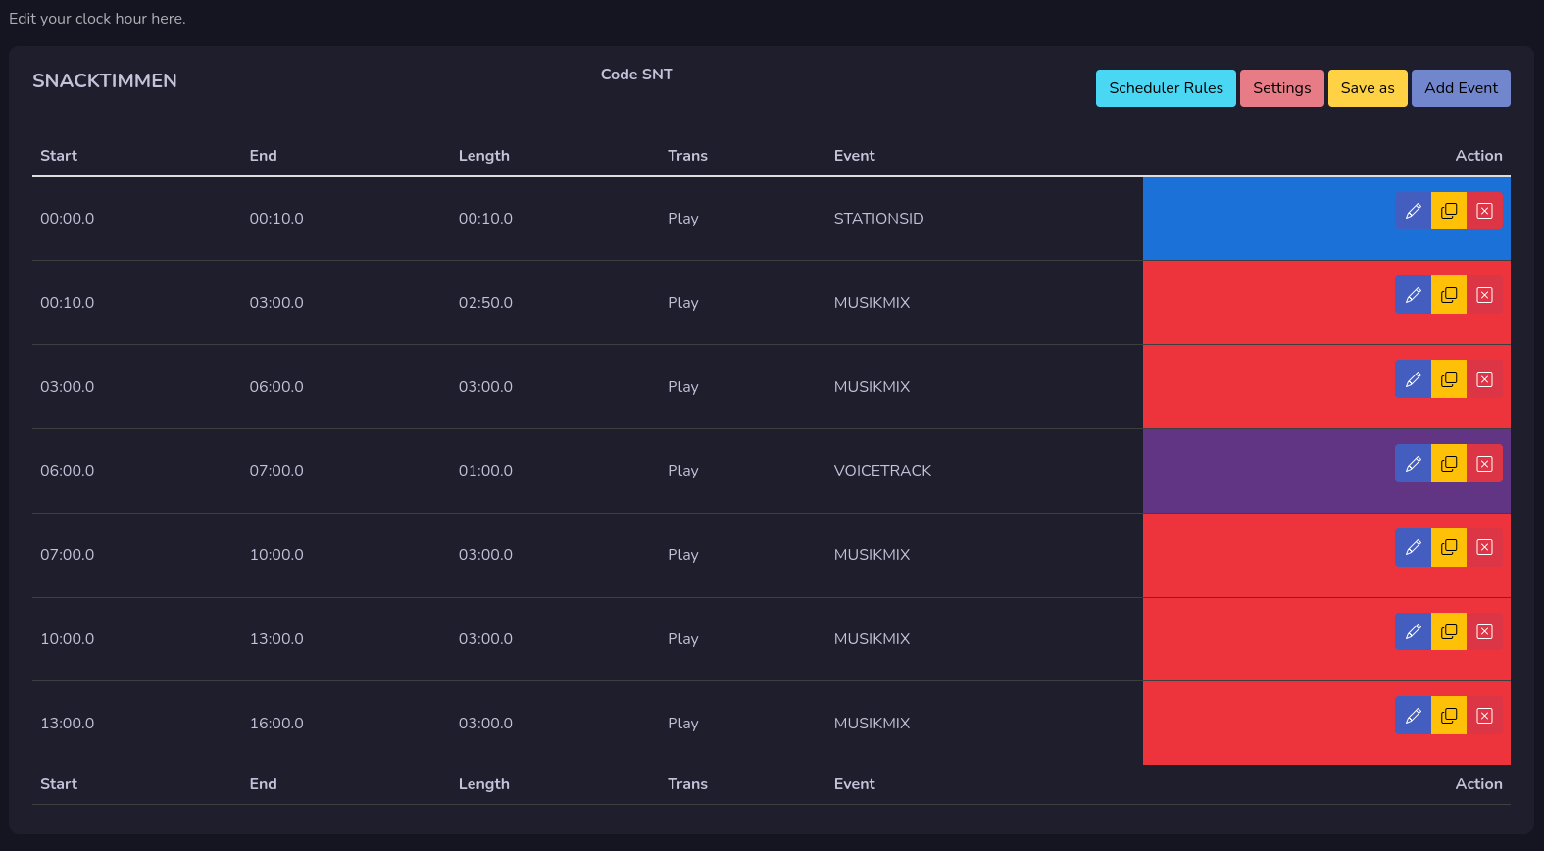Edit the MUSIKMIX event ending at 06:00.0

[1413, 379]
